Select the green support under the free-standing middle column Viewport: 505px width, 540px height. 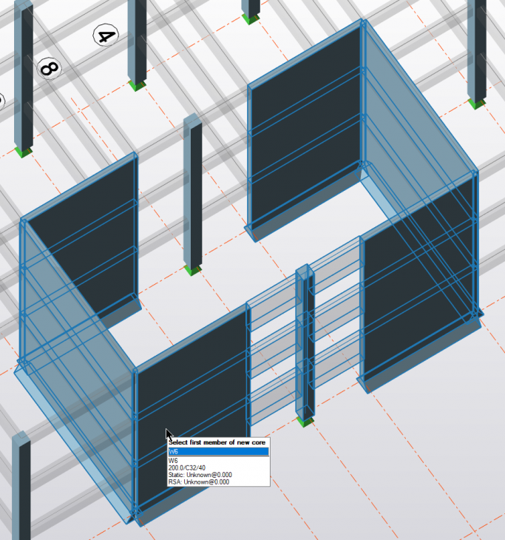coord(193,270)
